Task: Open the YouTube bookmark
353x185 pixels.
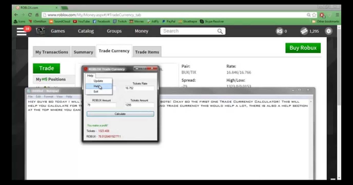Action: [x=81, y=21]
